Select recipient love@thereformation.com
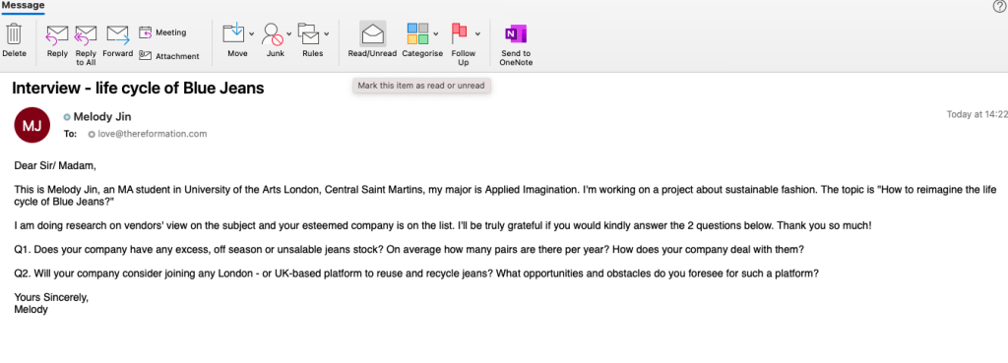The image size is (1008, 363). [x=152, y=134]
